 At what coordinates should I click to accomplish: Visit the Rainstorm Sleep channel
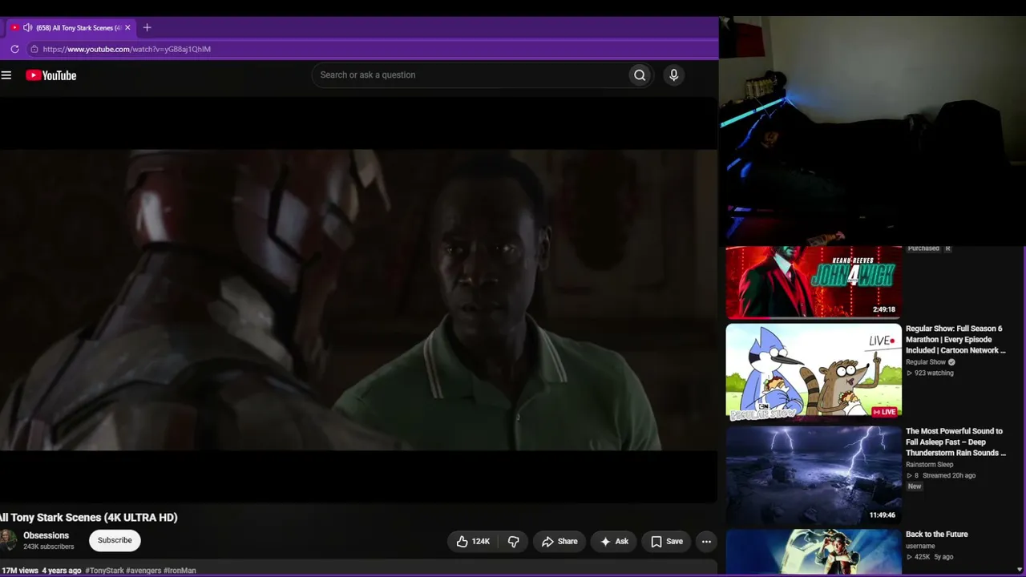pyautogui.click(x=930, y=465)
